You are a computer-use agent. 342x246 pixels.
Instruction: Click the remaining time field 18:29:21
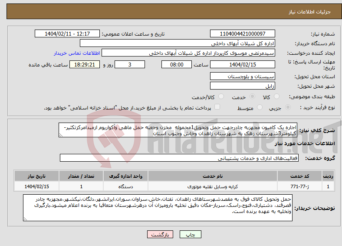[85, 64]
